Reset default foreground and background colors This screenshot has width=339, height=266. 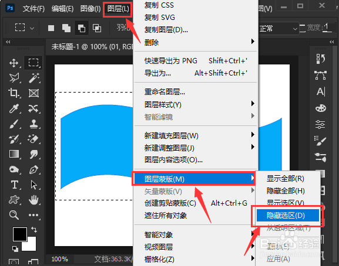click(15, 249)
